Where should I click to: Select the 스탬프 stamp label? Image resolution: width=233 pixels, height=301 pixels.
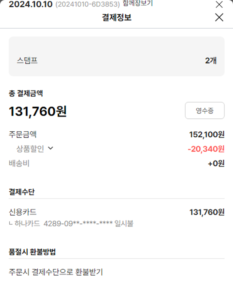pyautogui.click(x=27, y=60)
